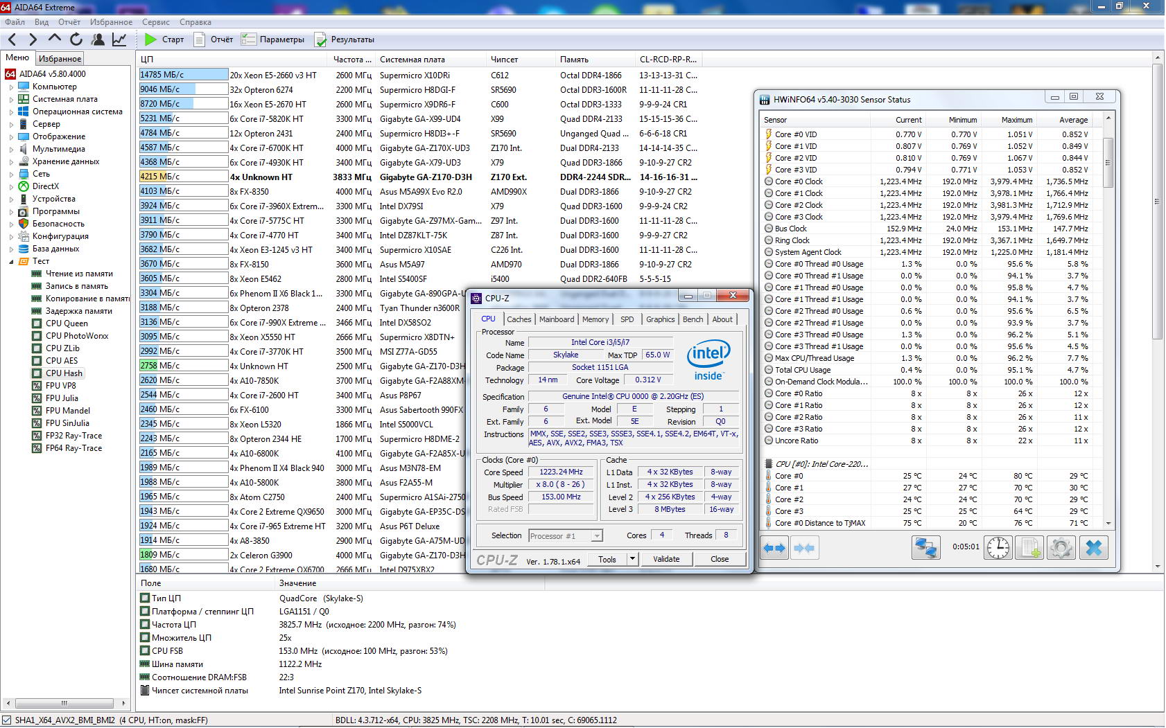The image size is (1166, 728).
Task: Sort by the Системная плата column header
Action: [x=431, y=60]
